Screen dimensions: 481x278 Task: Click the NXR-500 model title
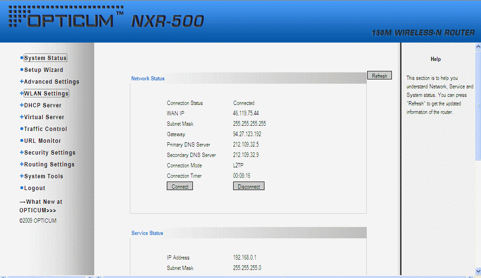pos(167,21)
